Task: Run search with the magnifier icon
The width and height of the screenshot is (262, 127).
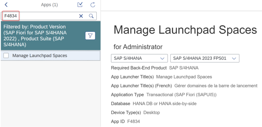Action: click(91, 16)
